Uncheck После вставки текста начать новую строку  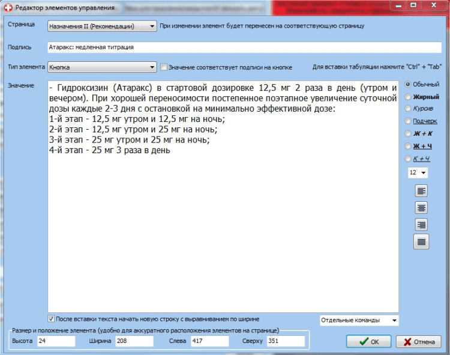coord(51,319)
